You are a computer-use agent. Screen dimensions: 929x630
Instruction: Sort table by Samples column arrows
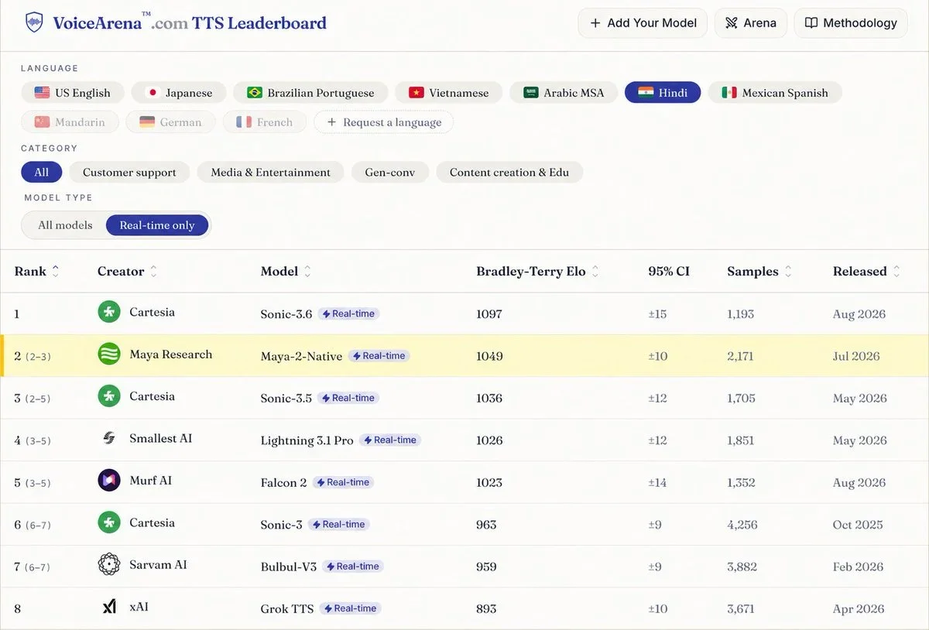pyautogui.click(x=788, y=272)
